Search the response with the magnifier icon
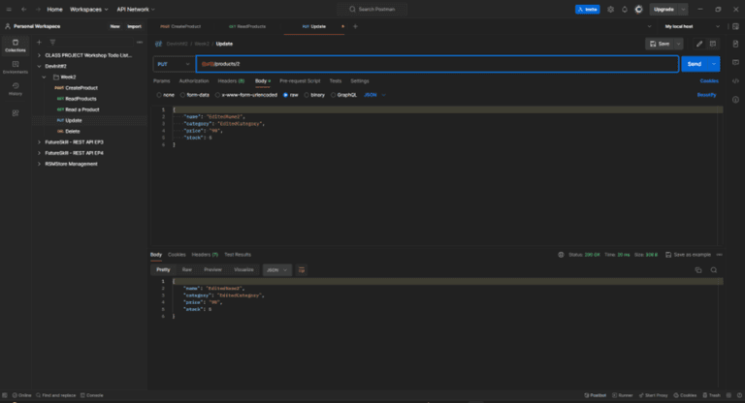The height and width of the screenshot is (403, 745). pos(714,270)
